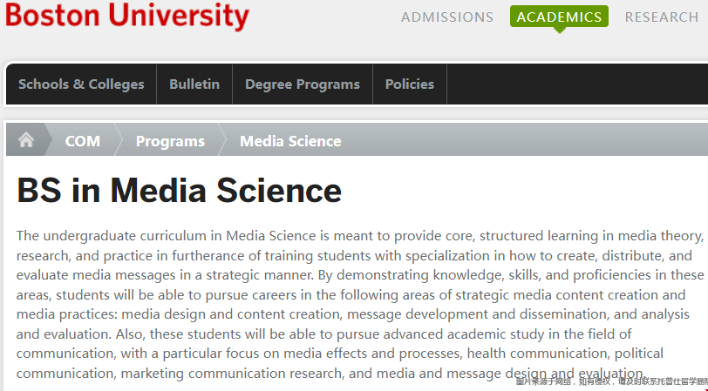This screenshot has width=708, height=391.
Task: Click the BS in Media Science heading
Action: 180,191
